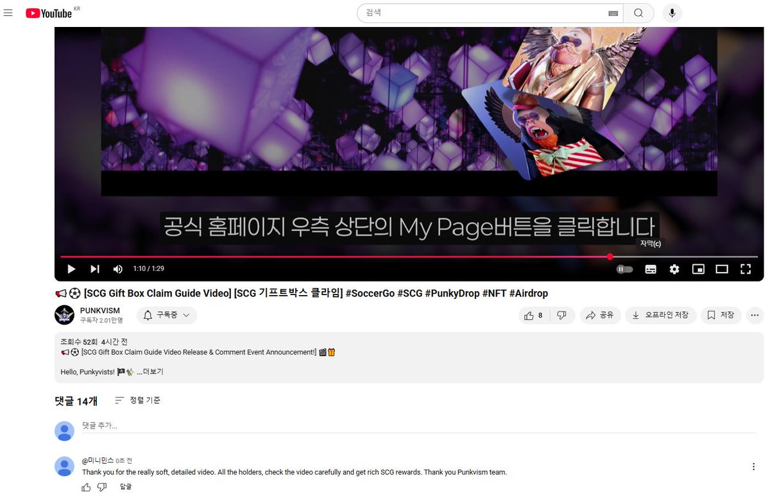Enter full screen mode
The image size is (770, 501).
tap(746, 269)
